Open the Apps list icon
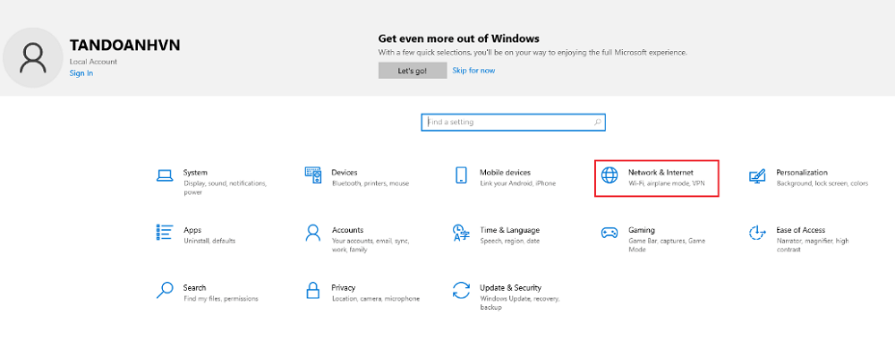This screenshot has height=340, width=895. 165,232
